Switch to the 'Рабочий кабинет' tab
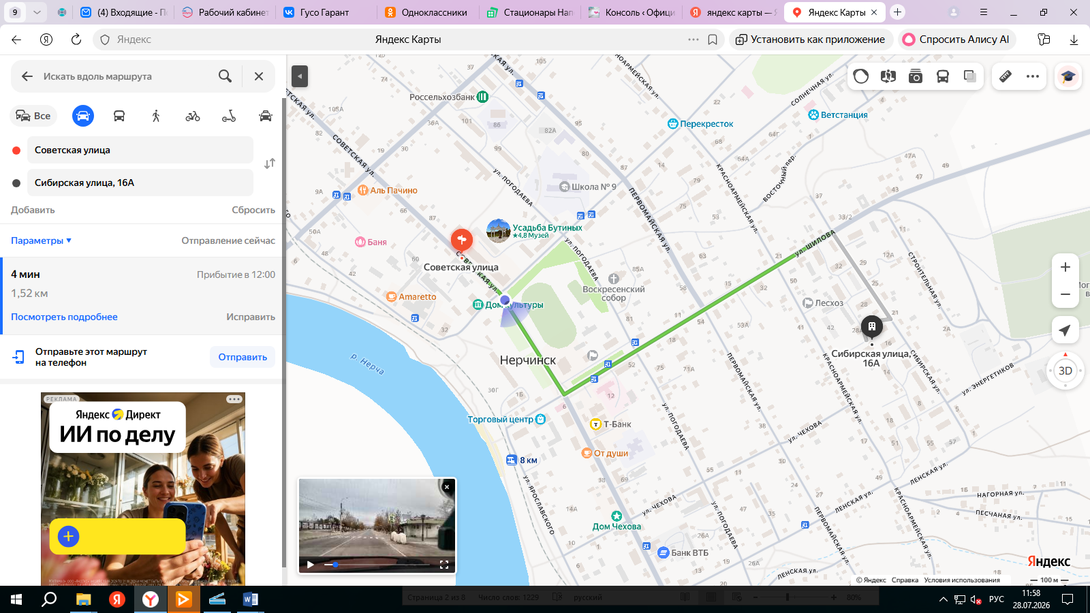Image resolution: width=1090 pixels, height=613 pixels. [225, 12]
